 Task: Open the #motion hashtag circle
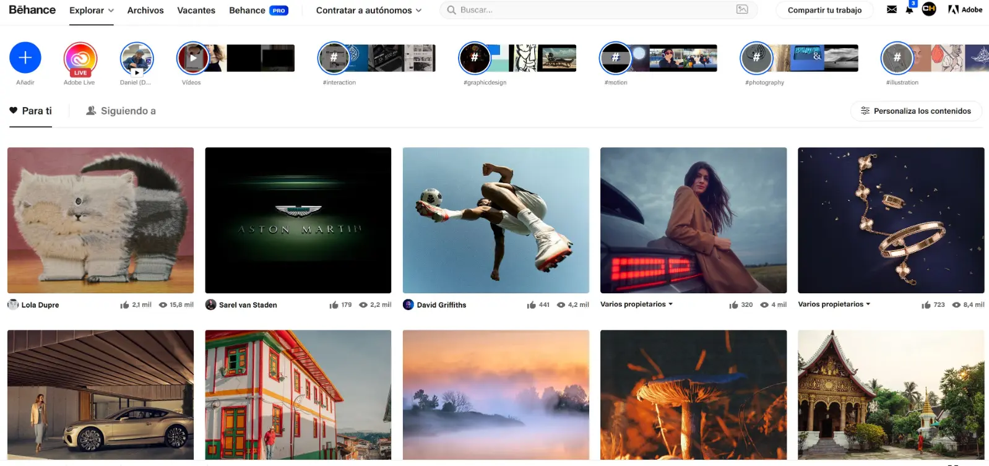[x=615, y=58]
